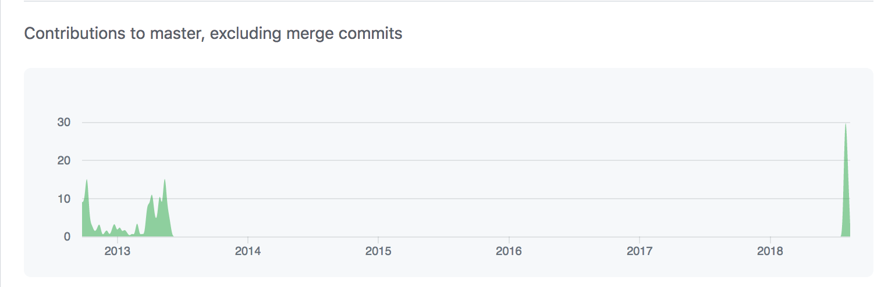Click the 30 gridline above the 2015 label
888x287 pixels.
[378, 123]
